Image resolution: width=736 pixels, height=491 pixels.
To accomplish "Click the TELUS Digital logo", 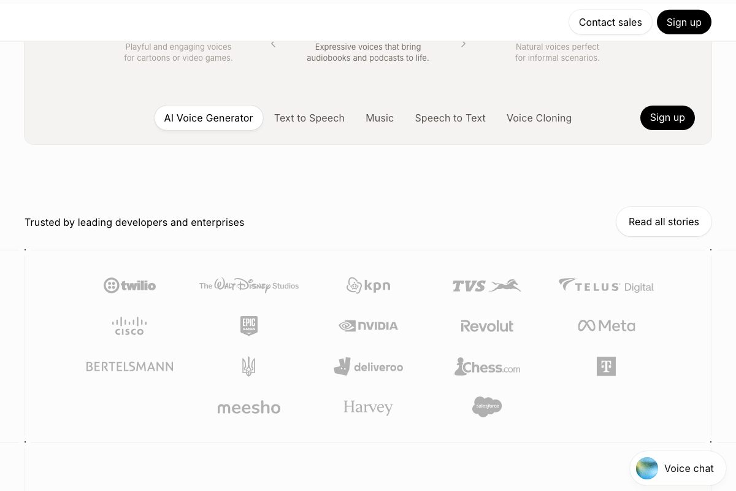I will point(606,285).
